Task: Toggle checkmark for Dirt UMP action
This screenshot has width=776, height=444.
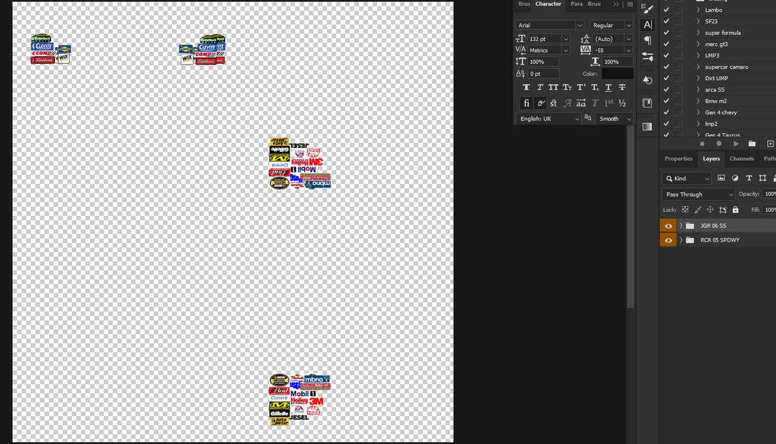Action: point(666,78)
